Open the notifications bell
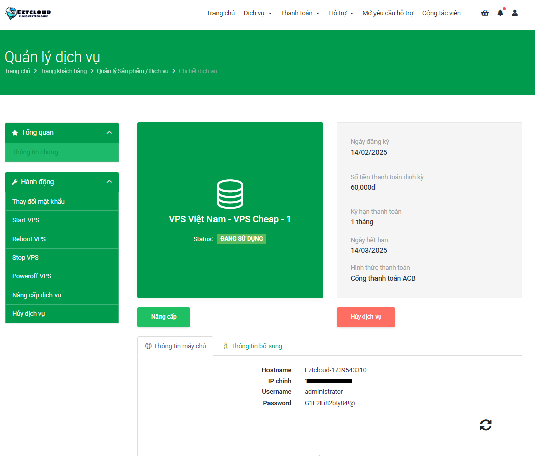The image size is (535, 456). 500,13
